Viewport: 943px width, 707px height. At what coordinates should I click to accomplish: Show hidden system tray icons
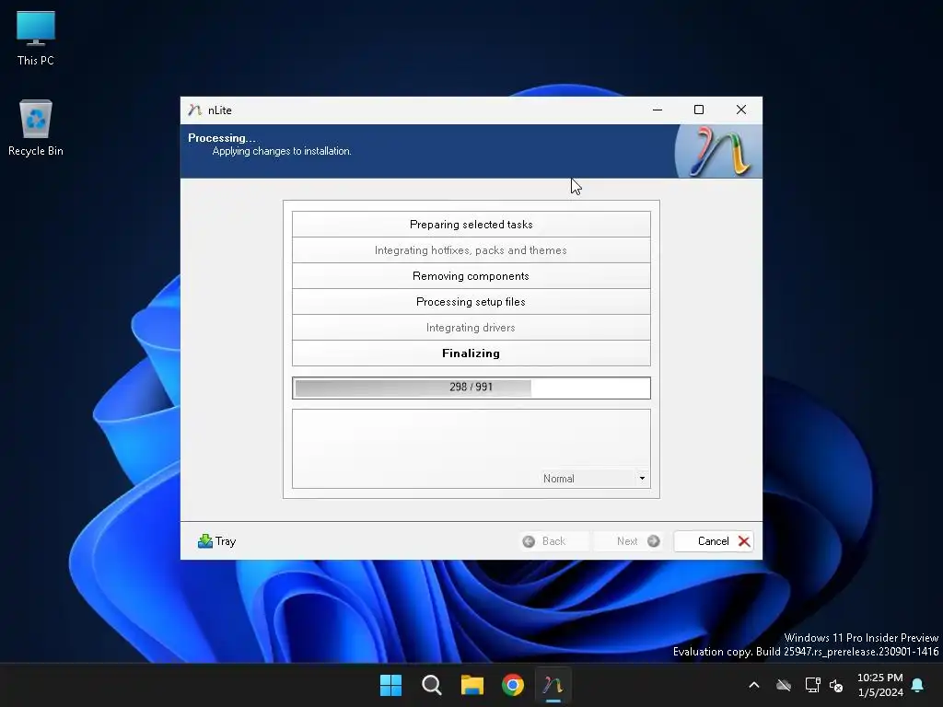point(754,685)
